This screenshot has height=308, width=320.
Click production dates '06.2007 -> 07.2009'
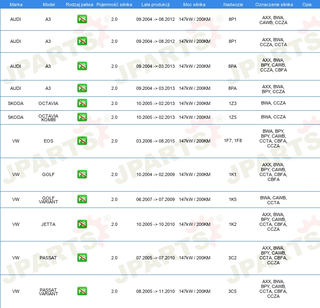tap(155, 199)
